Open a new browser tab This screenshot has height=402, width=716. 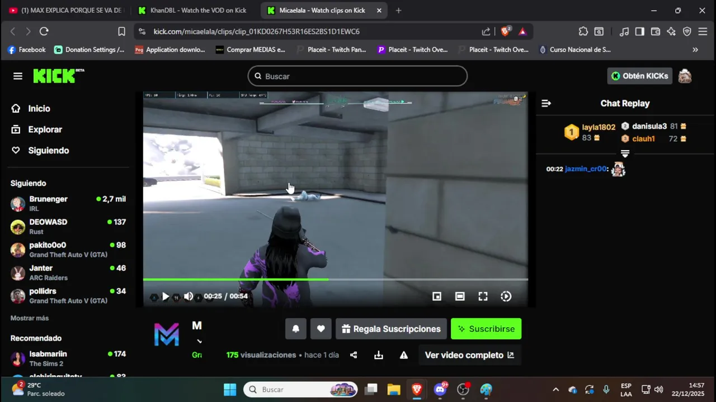point(398,10)
